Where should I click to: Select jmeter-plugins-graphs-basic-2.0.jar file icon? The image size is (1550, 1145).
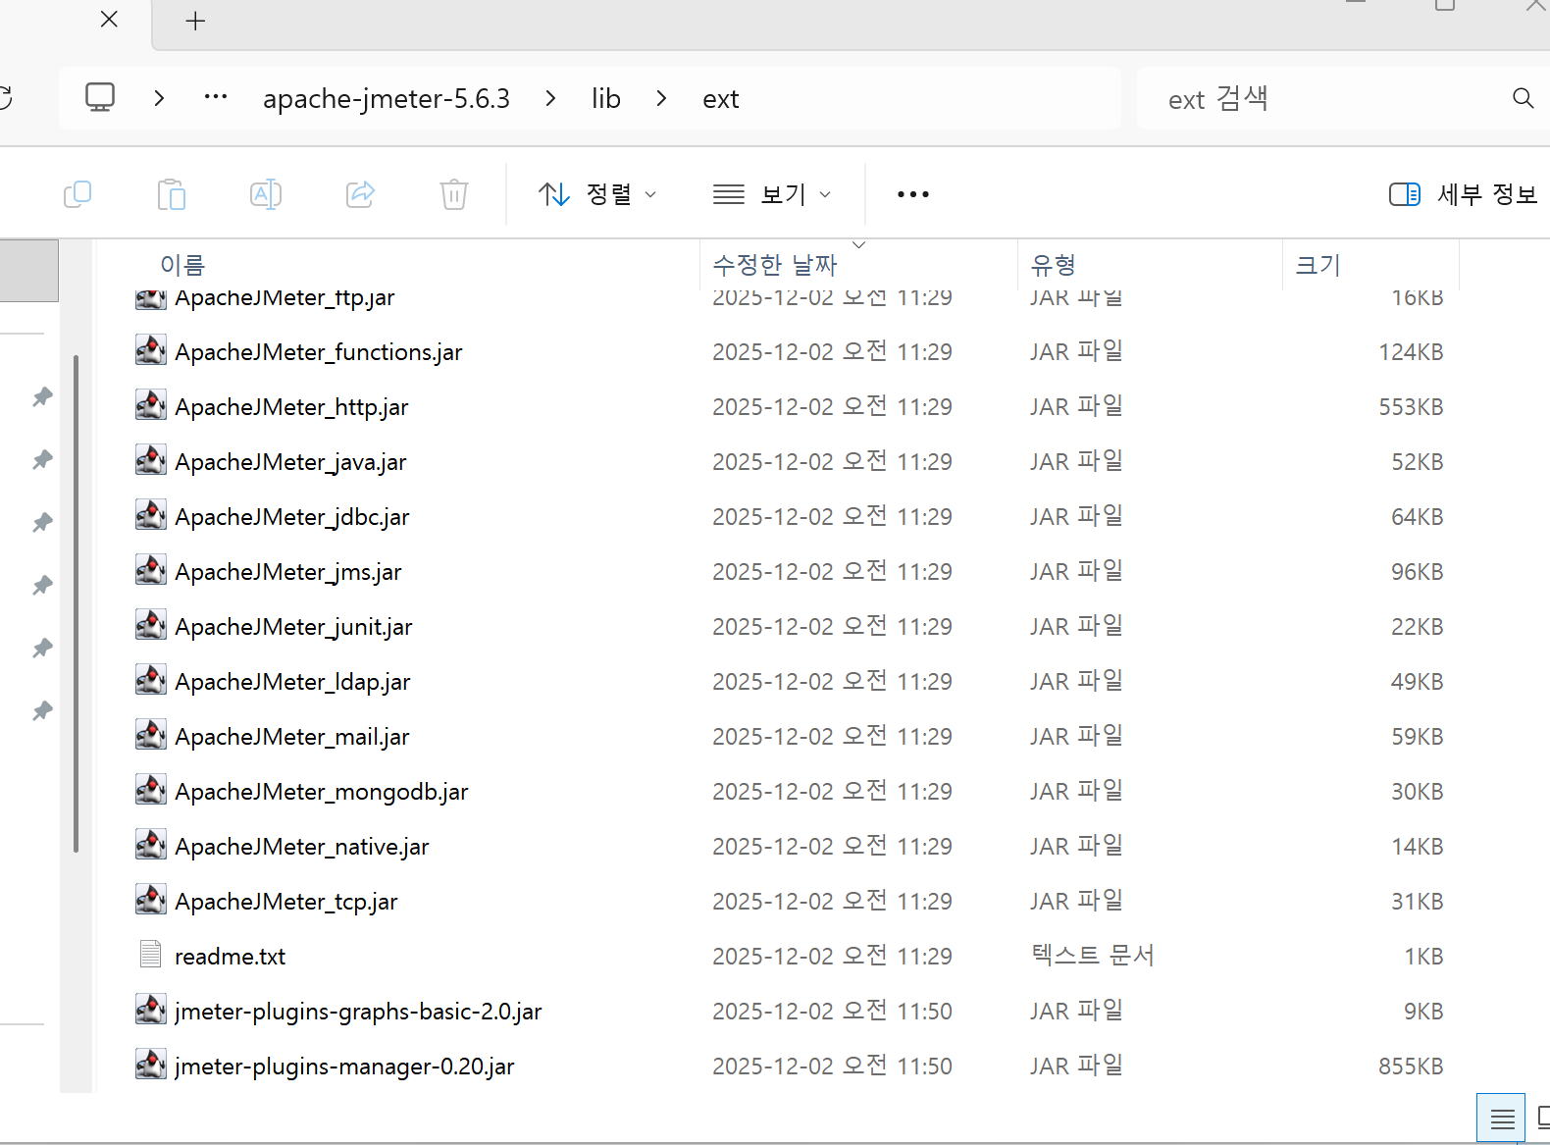[x=151, y=1011]
